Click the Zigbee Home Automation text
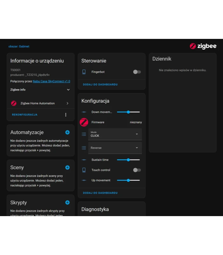This screenshot has height=255, width=223. [x=38, y=103]
